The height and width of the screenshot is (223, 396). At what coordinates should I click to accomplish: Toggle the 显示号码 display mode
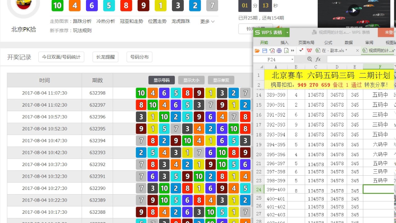[161, 80]
